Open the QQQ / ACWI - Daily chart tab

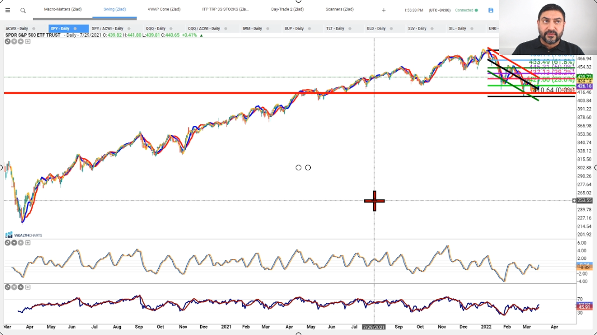point(204,28)
